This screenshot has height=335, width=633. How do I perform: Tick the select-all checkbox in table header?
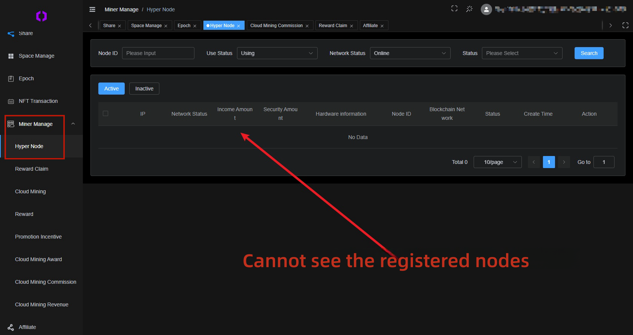pyautogui.click(x=105, y=113)
